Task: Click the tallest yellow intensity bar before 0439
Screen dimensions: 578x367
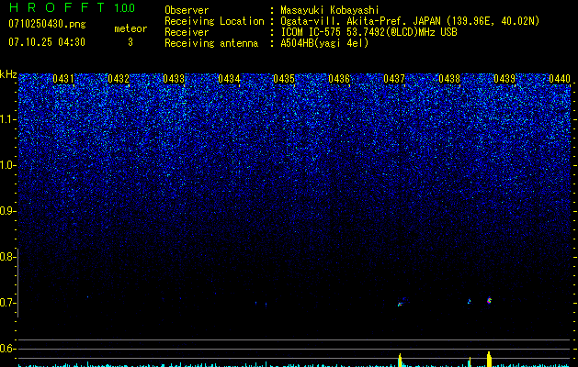Action: tap(489, 360)
